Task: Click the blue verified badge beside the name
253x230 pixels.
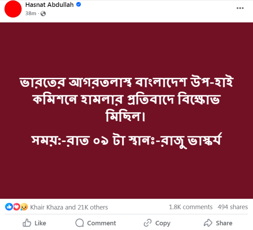Action: click(x=78, y=5)
